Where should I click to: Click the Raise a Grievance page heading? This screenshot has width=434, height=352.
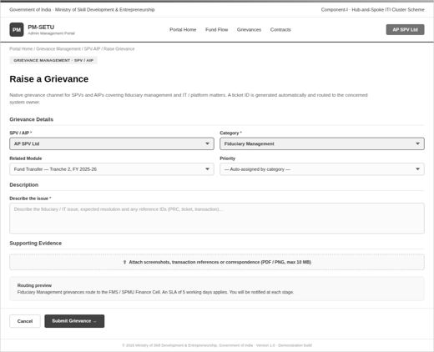[49, 79]
